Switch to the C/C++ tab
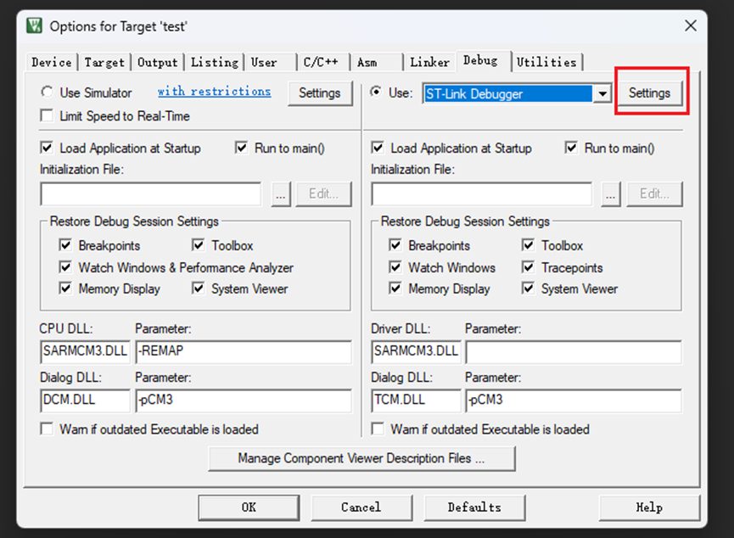This screenshot has width=734, height=538. click(x=324, y=62)
